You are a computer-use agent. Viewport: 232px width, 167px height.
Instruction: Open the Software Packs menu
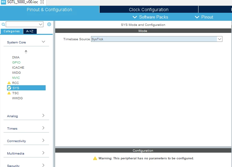pyautogui.click(x=150, y=17)
